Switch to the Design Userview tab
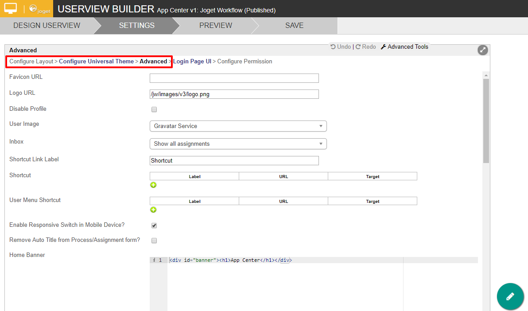 pos(47,26)
